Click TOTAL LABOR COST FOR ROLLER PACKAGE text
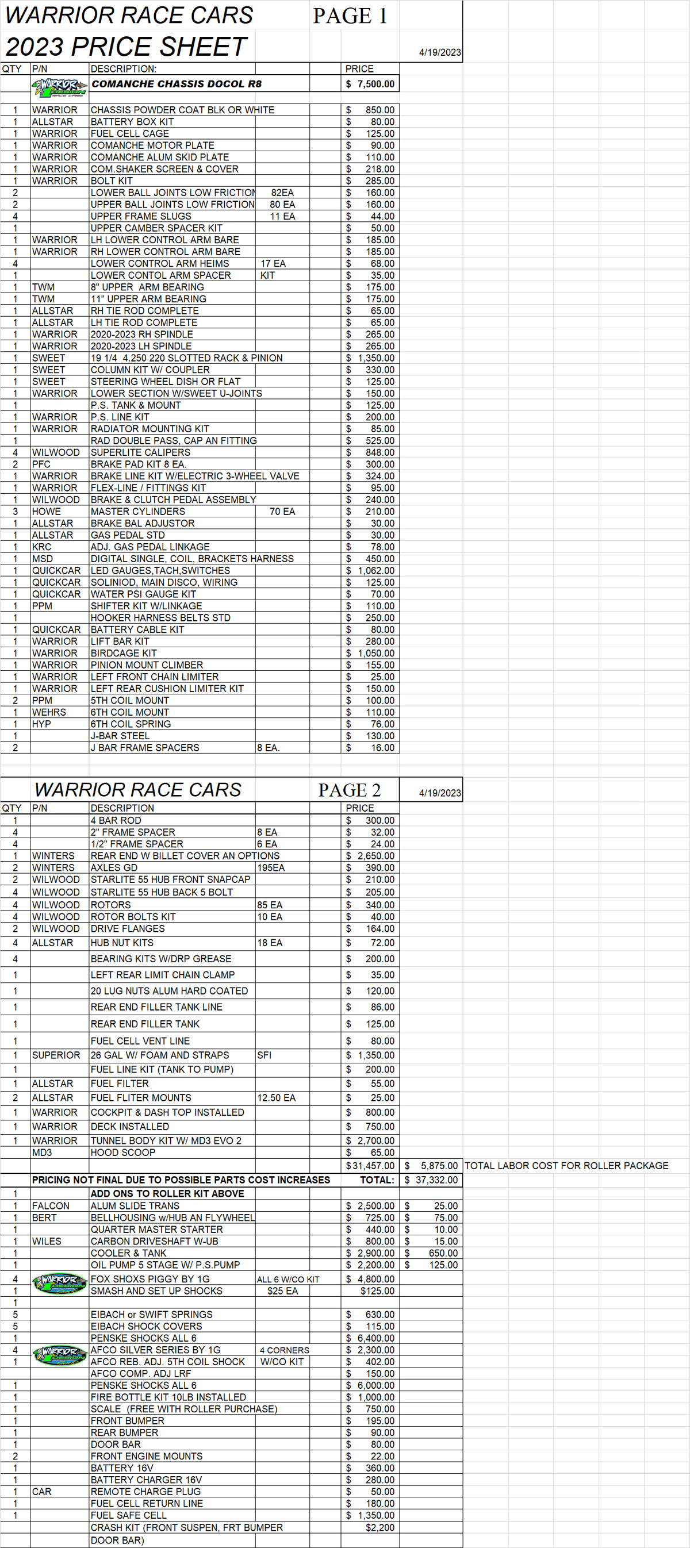690x1548 pixels. (x=566, y=1165)
